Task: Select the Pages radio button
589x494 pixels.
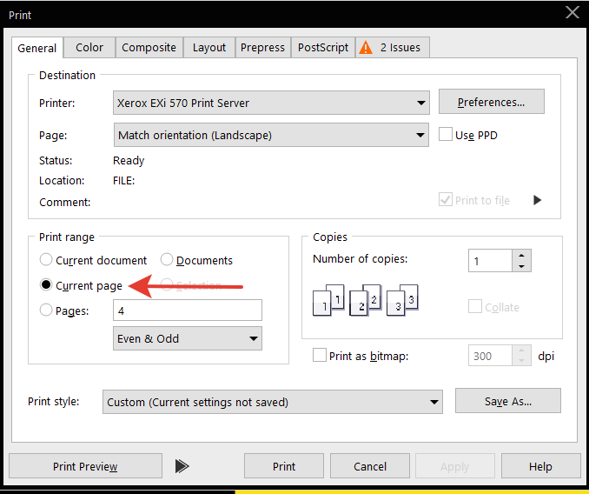Action: (x=46, y=310)
